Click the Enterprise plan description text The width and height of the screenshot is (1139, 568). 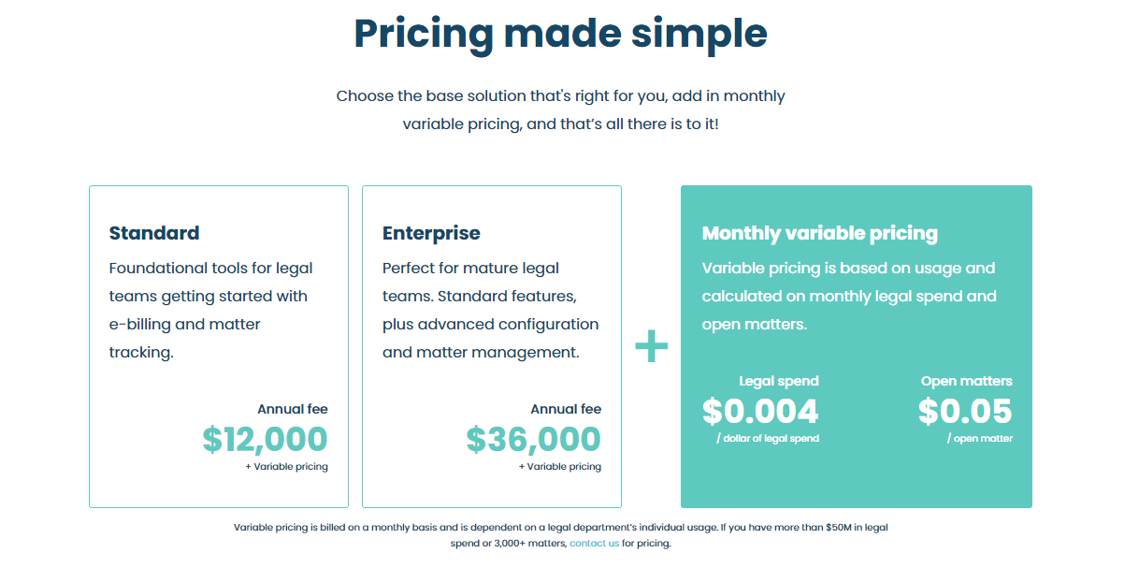tap(490, 310)
